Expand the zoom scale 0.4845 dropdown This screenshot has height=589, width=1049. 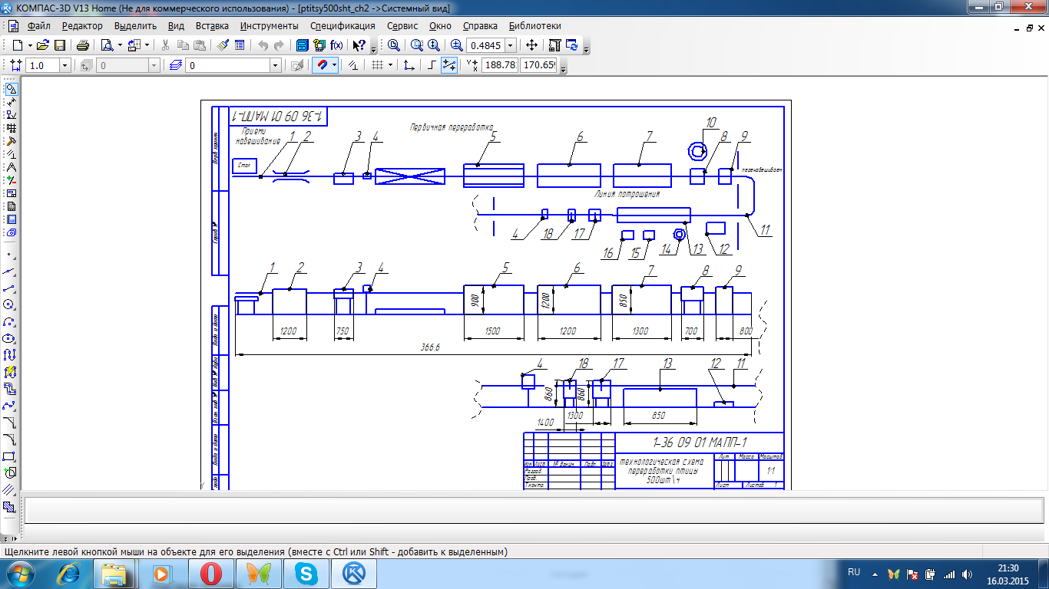coord(511,45)
